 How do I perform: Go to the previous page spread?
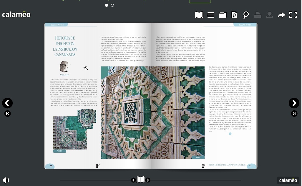point(7,103)
